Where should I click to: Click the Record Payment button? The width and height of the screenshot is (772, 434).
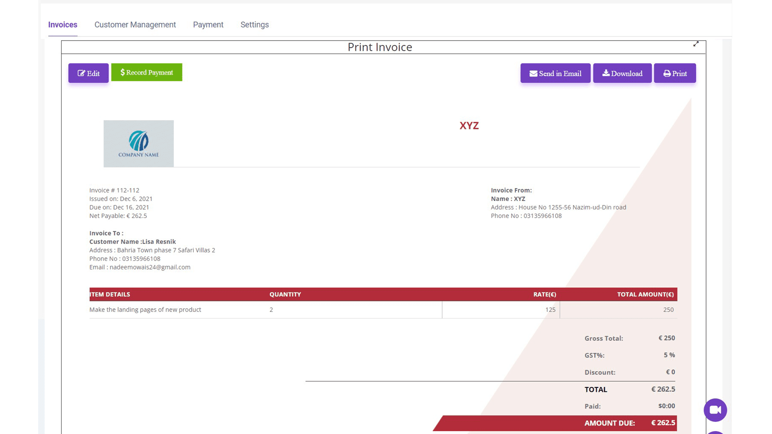[146, 72]
